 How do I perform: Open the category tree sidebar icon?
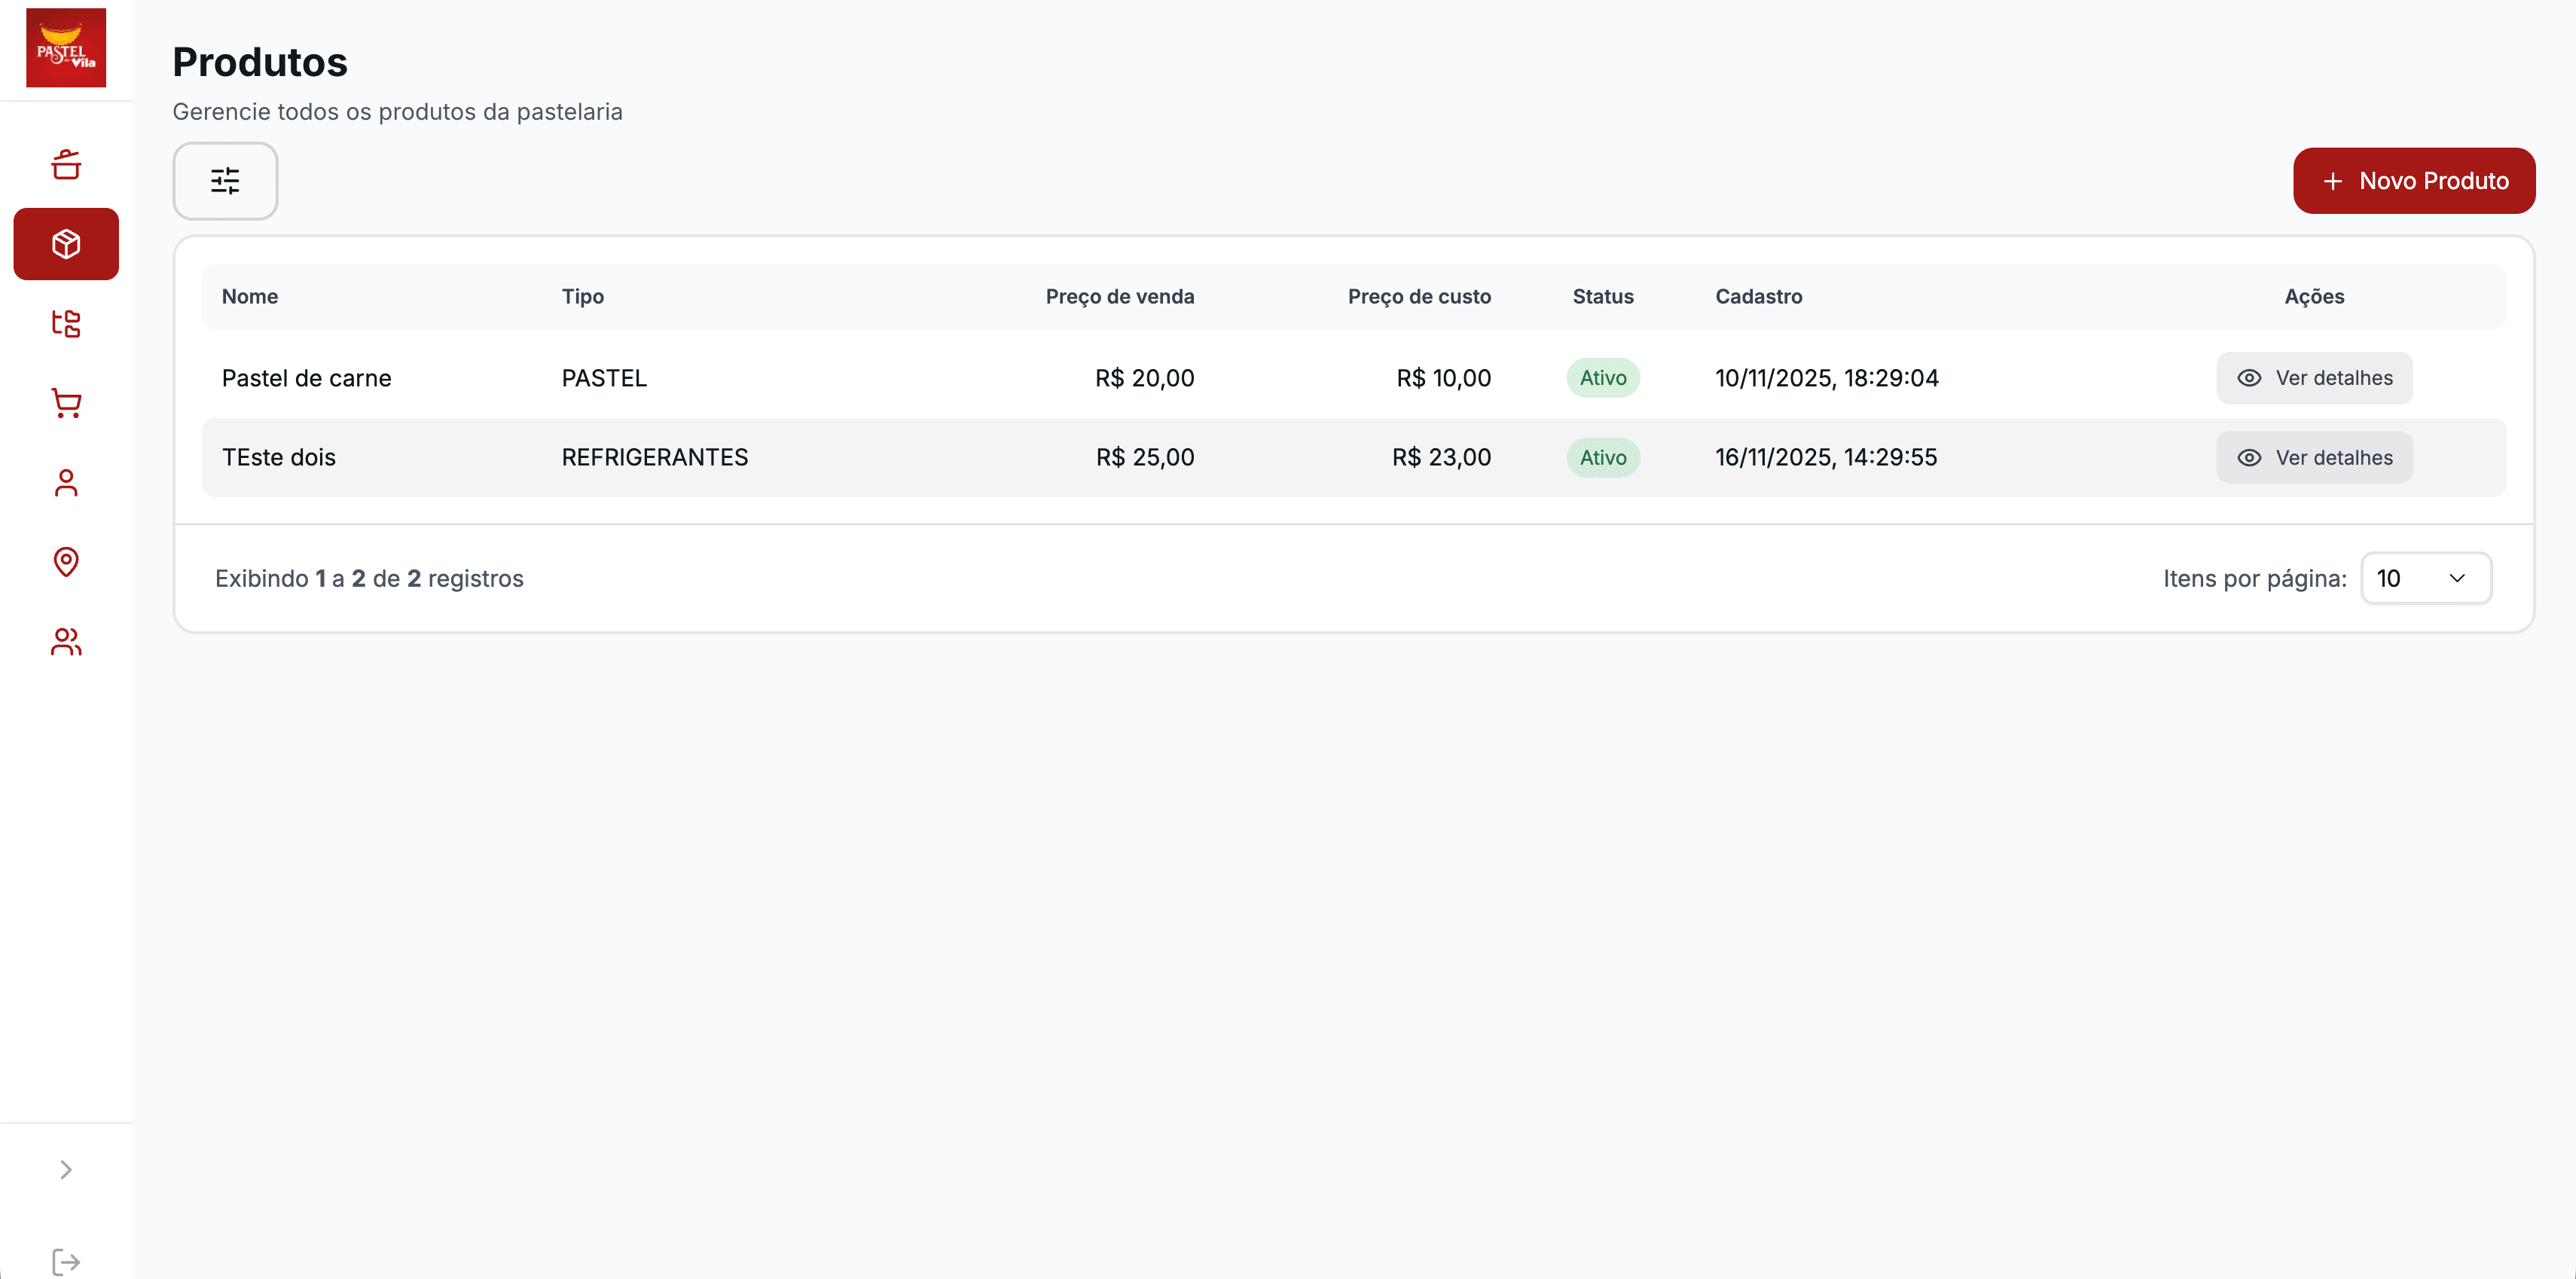click(66, 323)
